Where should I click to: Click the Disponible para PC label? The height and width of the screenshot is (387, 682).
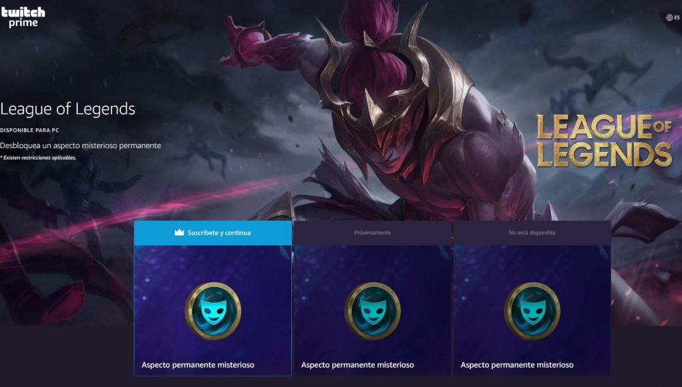point(29,130)
